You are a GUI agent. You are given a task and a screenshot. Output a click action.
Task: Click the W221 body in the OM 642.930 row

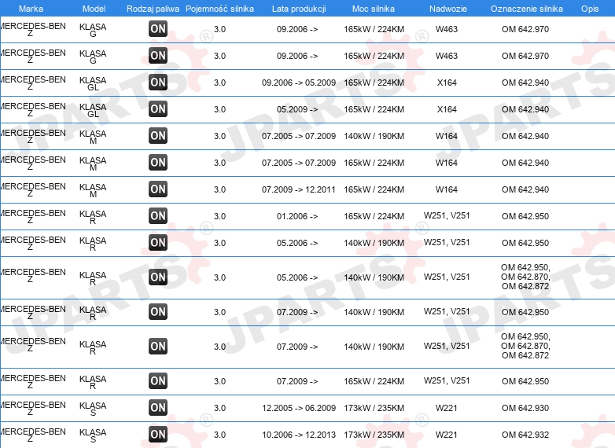coord(447,408)
